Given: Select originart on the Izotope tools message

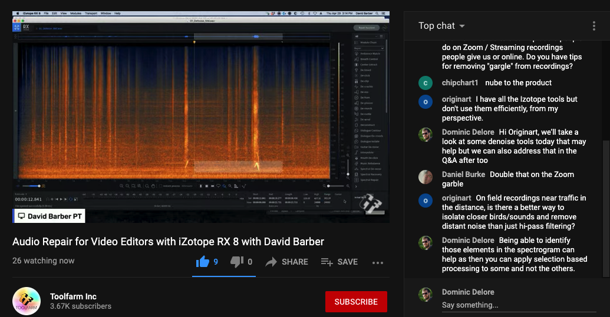Looking at the screenshot, I should (456, 99).
